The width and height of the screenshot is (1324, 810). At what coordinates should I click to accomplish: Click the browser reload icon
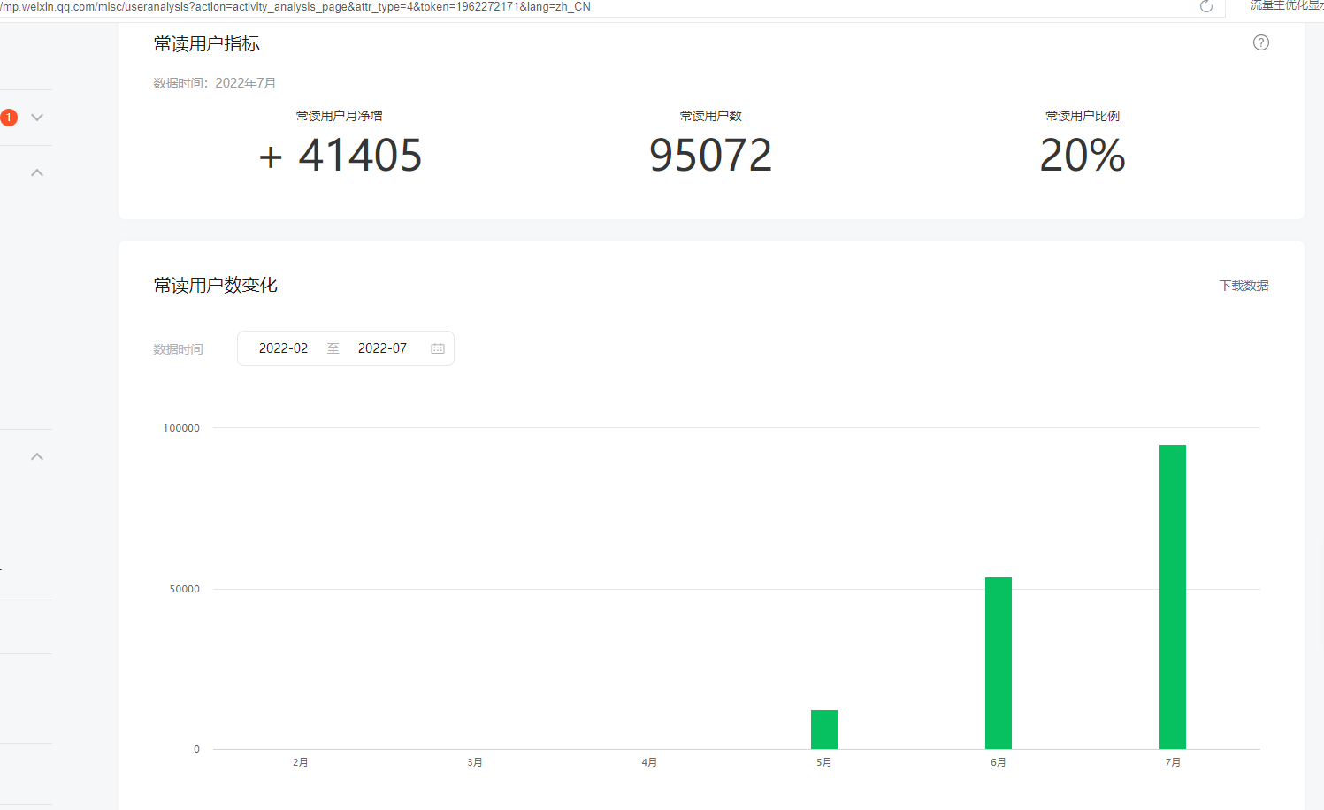click(x=1205, y=7)
